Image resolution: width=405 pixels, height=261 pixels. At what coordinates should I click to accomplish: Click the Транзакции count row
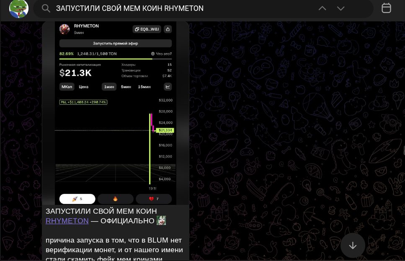(x=147, y=70)
